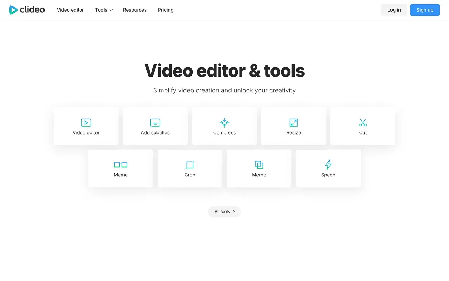
Task: Choose the Merge overlapping squares icon
Action: 259,165
